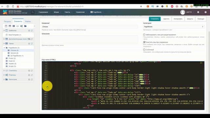Collapse the PageBlocks category folder
Screen dimensions: 210x118
point(4,48)
